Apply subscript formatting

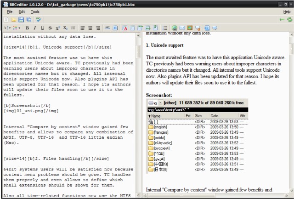point(65,28)
